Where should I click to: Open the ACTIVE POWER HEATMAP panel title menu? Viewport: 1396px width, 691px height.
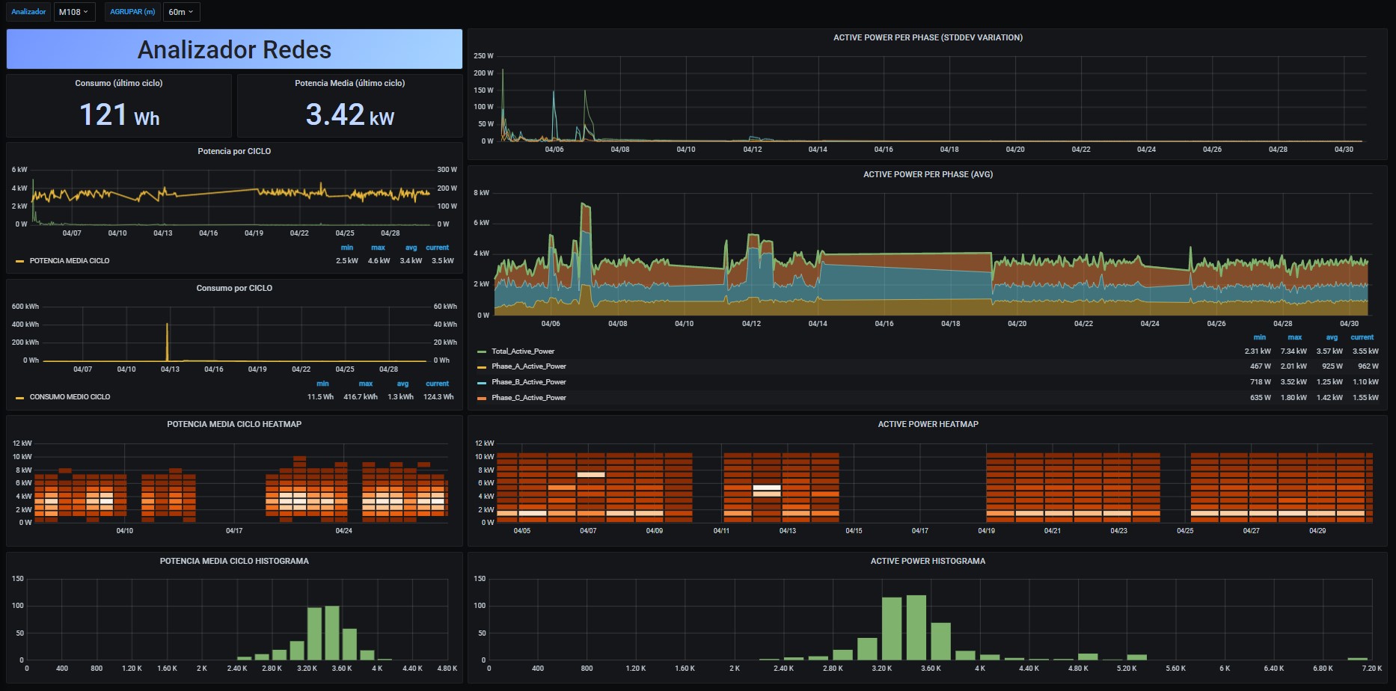[x=928, y=424]
